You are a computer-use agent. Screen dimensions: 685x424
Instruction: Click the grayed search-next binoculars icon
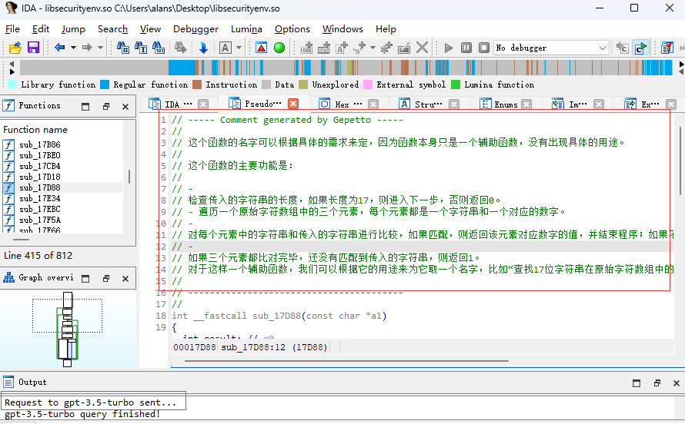tap(180, 48)
